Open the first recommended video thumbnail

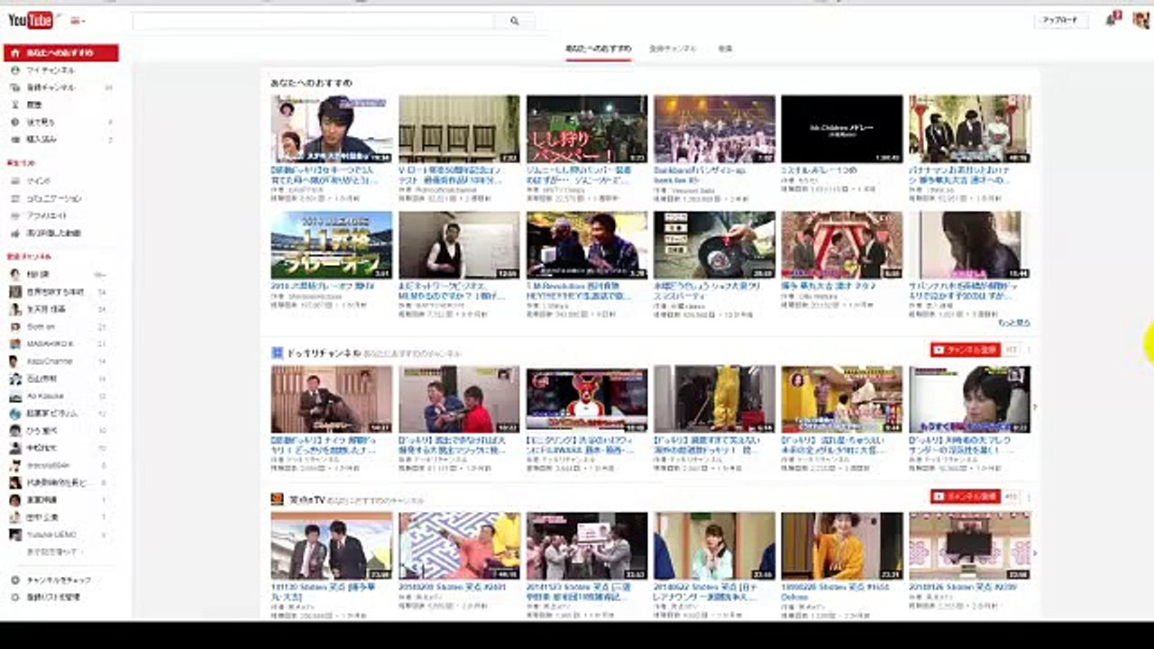[332, 129]
